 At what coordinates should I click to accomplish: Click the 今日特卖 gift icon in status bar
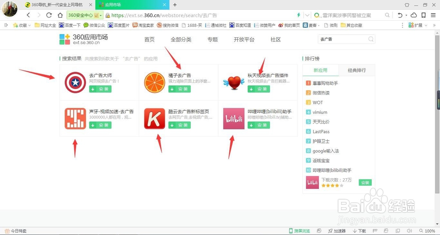(7, 231)
